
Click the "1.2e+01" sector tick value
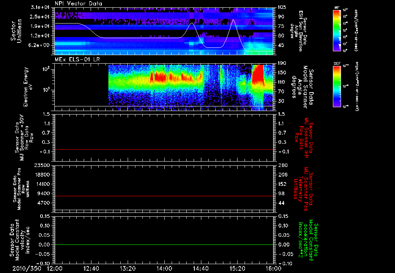(40, 36)
